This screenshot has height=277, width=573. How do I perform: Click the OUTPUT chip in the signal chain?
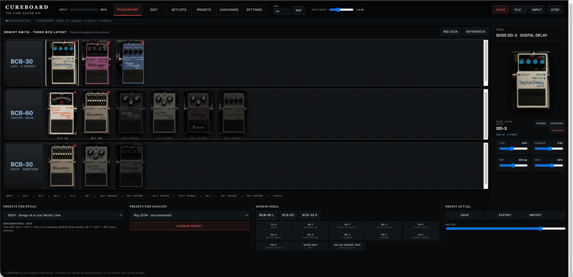[x=278, y=196]
